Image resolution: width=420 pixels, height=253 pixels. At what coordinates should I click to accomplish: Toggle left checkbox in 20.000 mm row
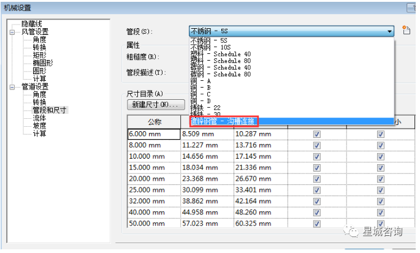point(317,179)
